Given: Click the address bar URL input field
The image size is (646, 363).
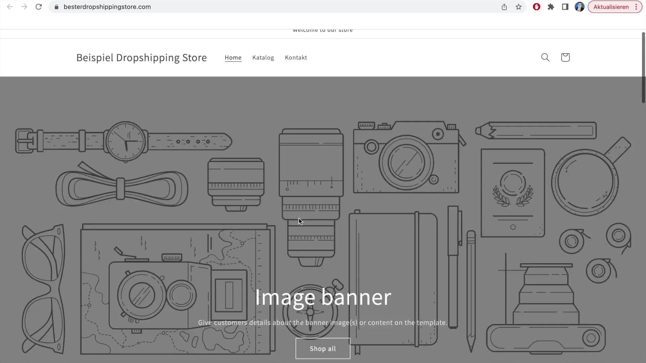Looking at the screenshot, I should [x=107, y=7].
